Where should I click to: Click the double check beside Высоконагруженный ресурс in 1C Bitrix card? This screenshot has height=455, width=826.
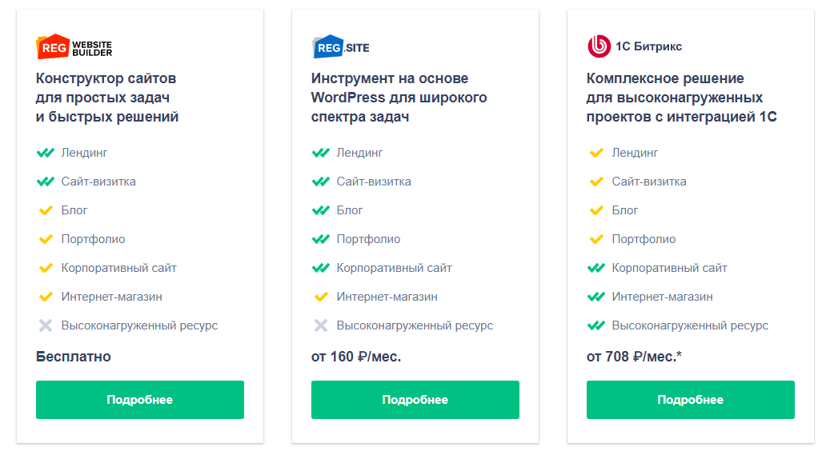coord(595,325)
